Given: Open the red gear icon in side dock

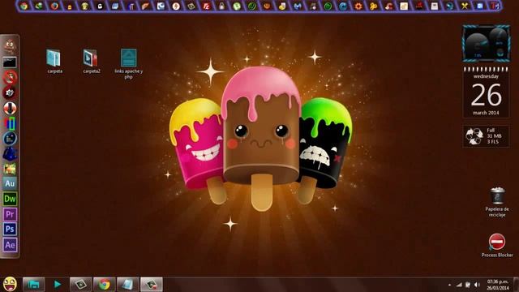Looking at the screenshot, I should 10,92.
